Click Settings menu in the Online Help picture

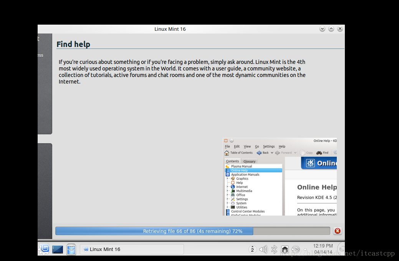pyautogui.click(x=269, y=146)
